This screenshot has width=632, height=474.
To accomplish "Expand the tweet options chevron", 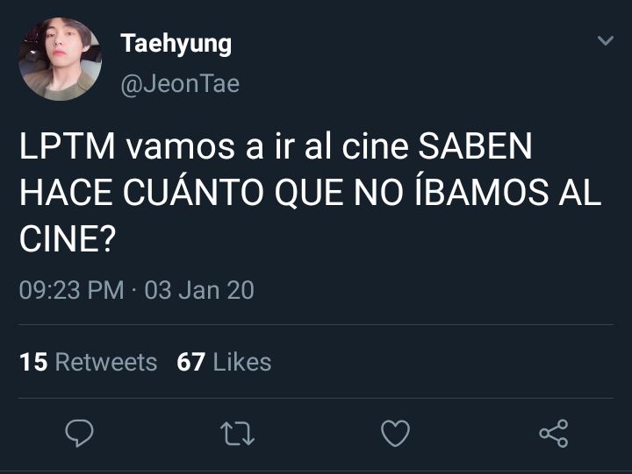I will click(x=606, y=40).
